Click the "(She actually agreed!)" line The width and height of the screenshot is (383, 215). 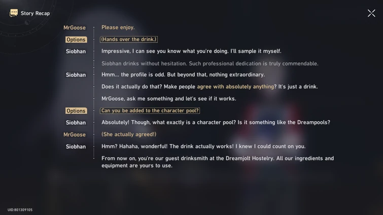(x=129, y=135)
